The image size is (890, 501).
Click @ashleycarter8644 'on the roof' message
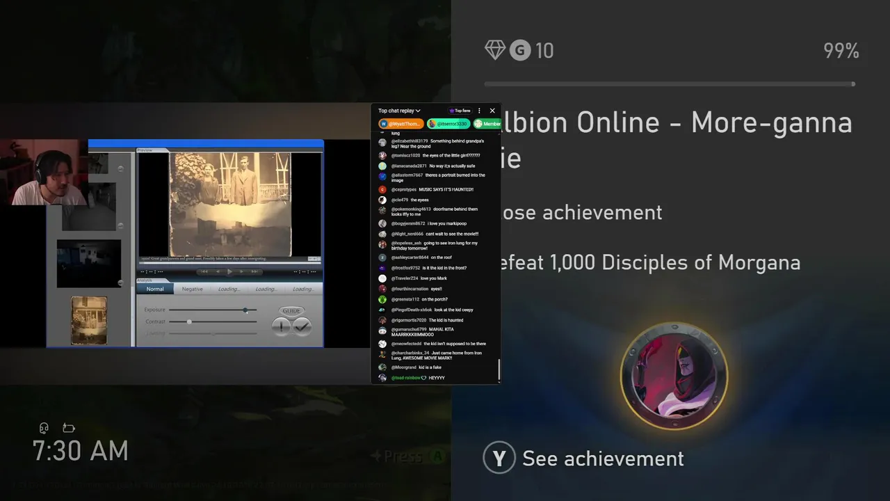(421, 257)
